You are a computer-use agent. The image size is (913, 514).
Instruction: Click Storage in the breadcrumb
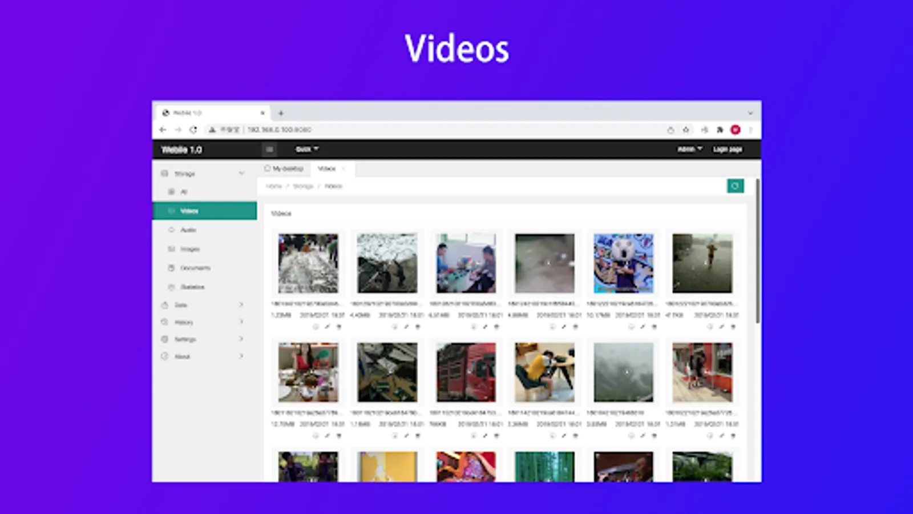(x=303, y=186)
